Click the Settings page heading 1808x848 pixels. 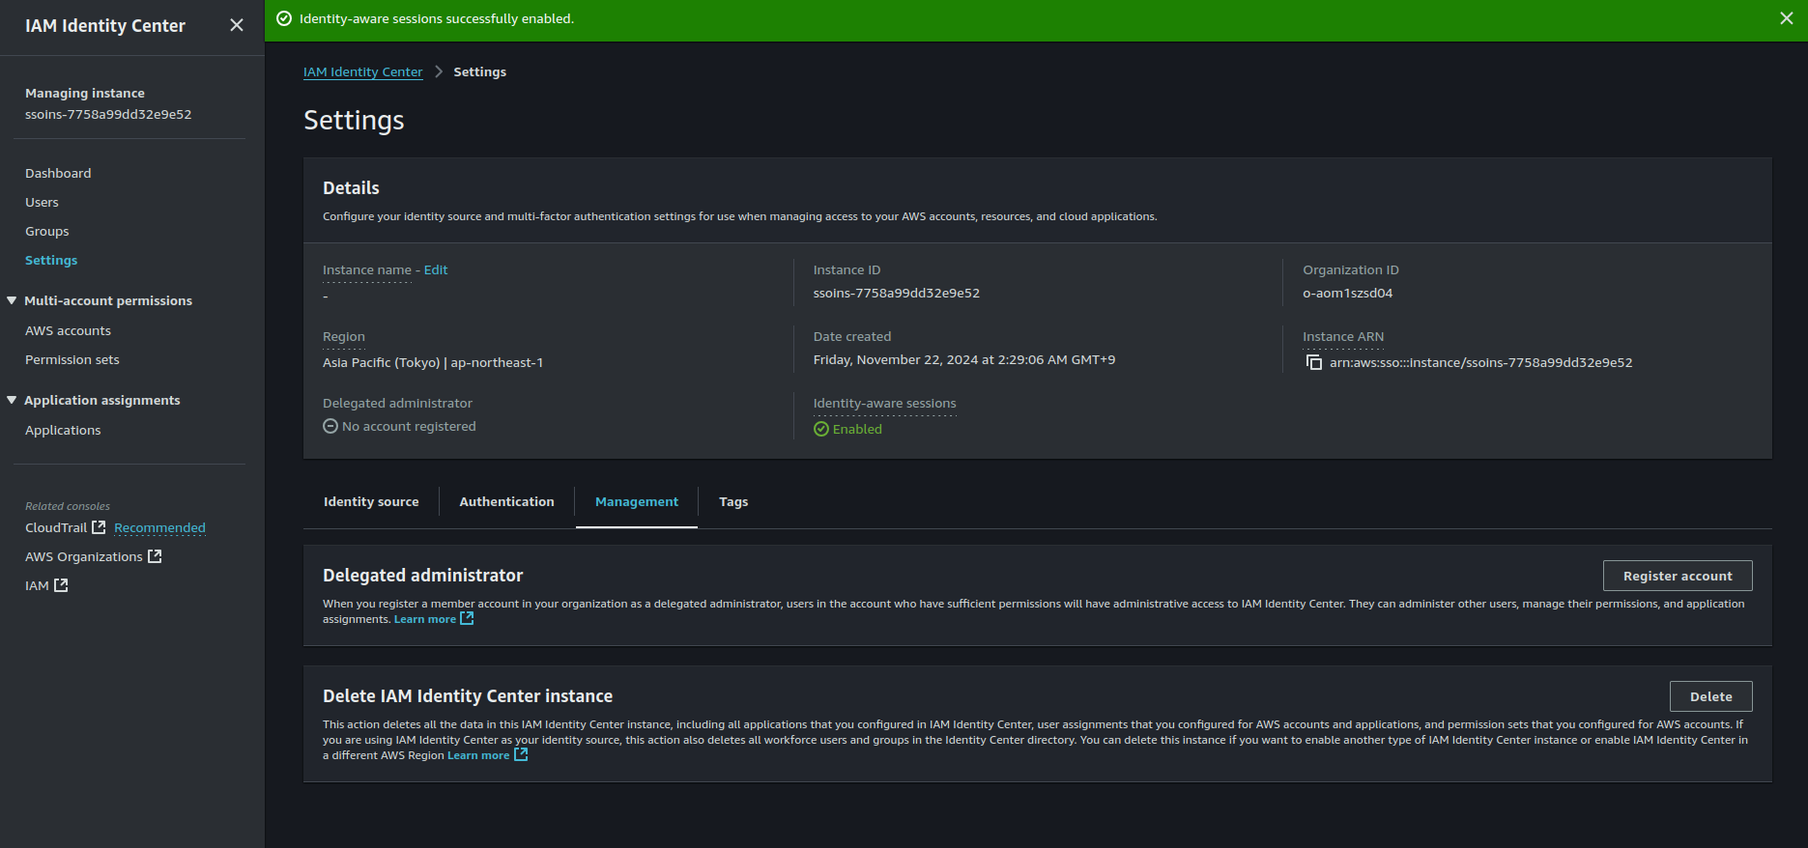coord(354,120)
